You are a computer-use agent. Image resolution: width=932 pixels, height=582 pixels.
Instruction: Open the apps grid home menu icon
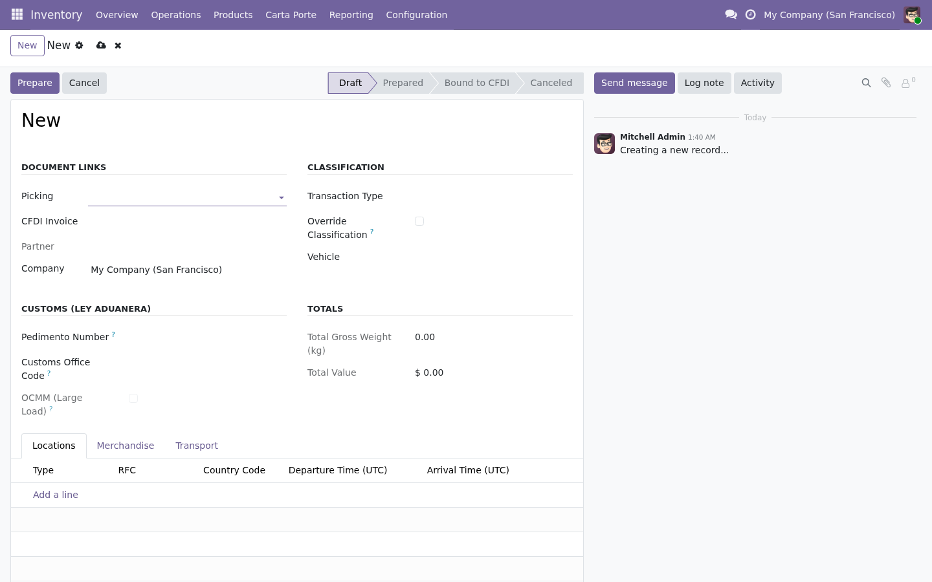pos(17,14)
